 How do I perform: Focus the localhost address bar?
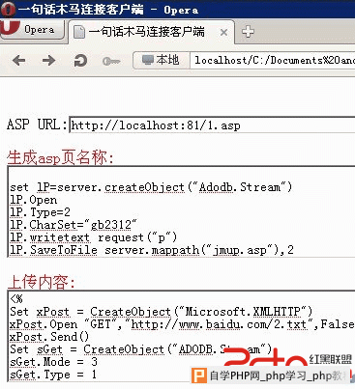click(273, 60)
